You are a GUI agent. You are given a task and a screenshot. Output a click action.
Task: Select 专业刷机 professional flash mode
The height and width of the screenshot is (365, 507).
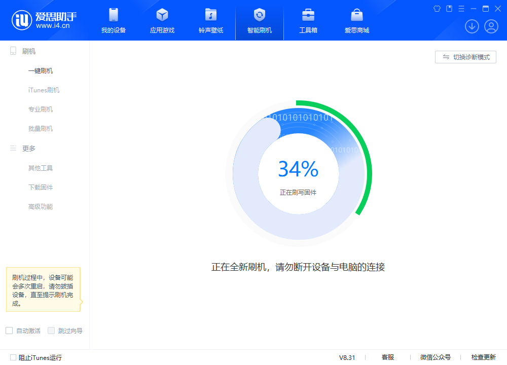(41, 109)
